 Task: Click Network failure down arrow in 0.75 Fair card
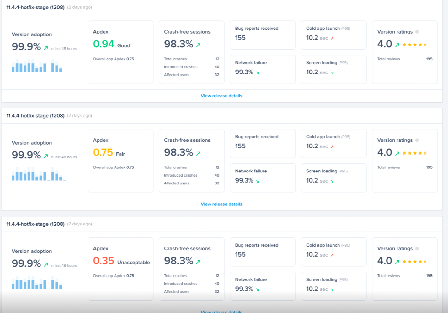(257, 181)
